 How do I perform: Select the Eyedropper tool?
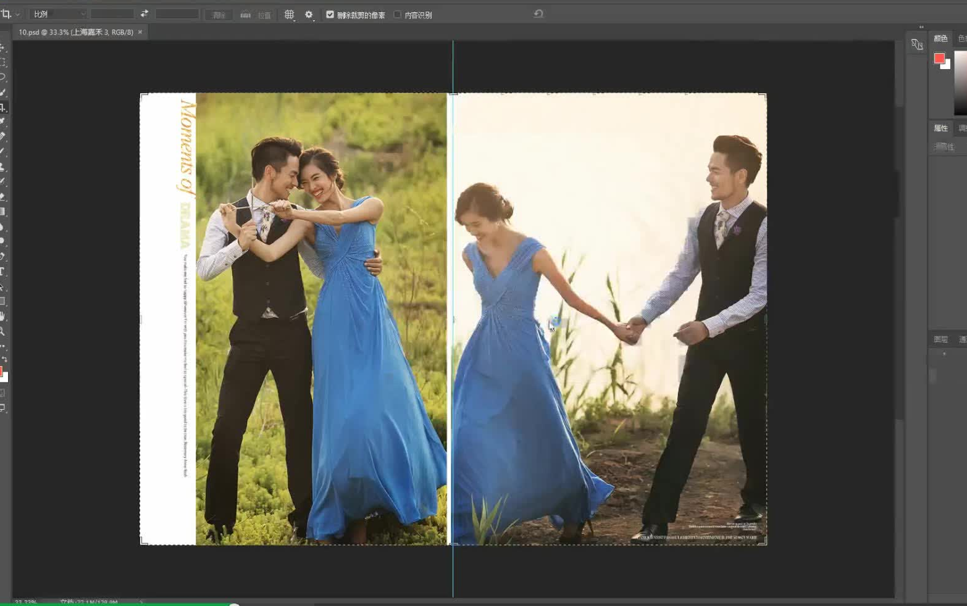point(3,122)
